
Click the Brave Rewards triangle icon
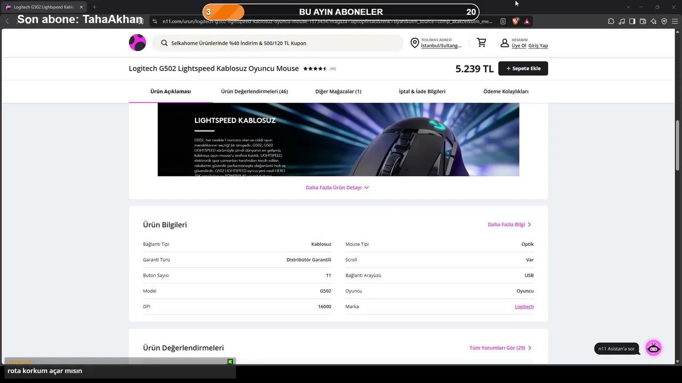527,21
